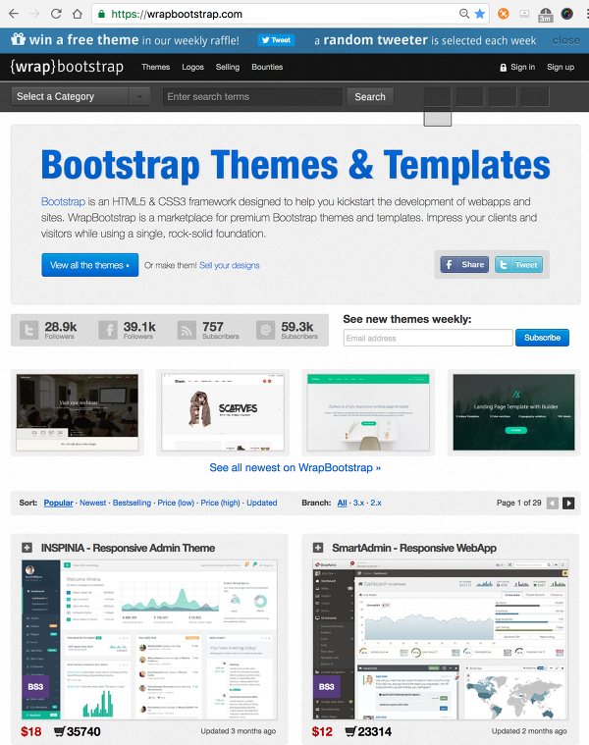589x745 pixels.
Task: Click See all newest on WrapBootstrap link
Action: [x=294, y=467]
